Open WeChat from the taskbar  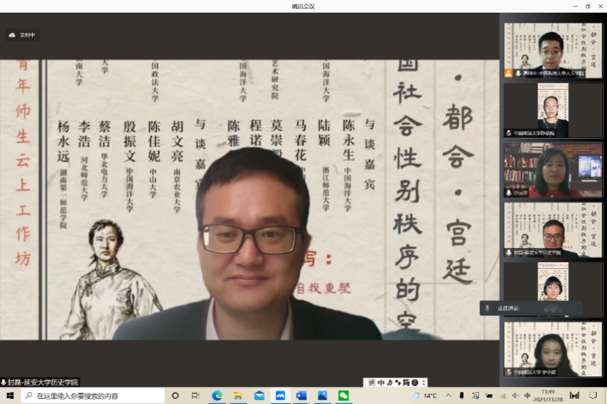coord(343,395)
